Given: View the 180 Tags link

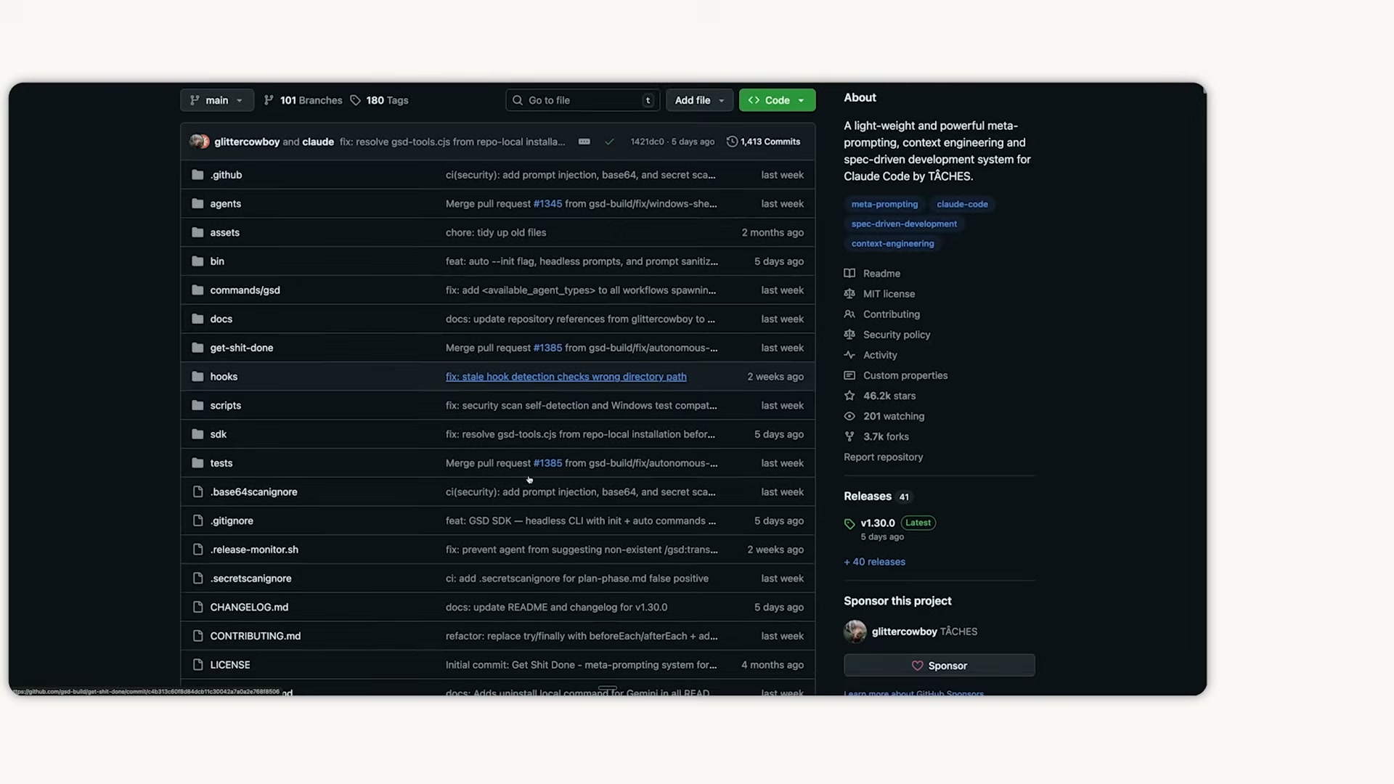Looking at the screenshot, I should [x=379, y=100].
